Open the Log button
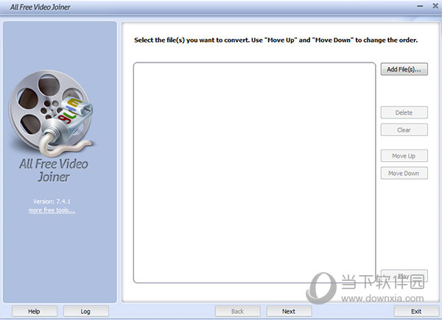The image size is (442, 320). pyautogui.click(x=85, y=311)
